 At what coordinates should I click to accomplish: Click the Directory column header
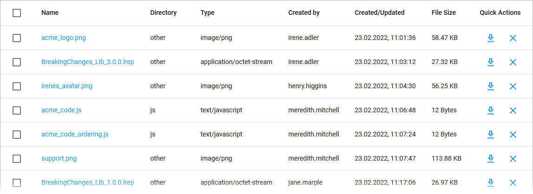tap(163, 13)
